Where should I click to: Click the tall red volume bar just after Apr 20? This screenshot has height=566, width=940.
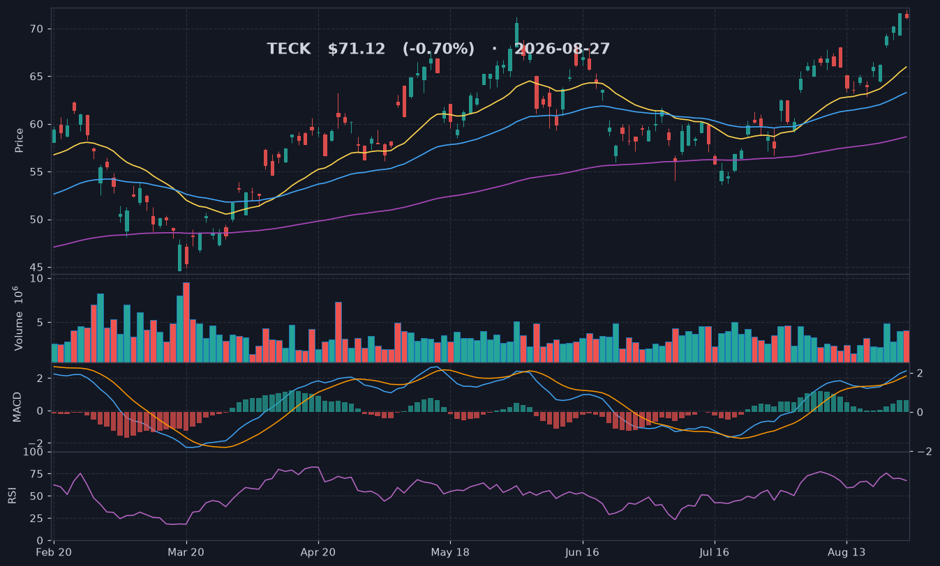338,332
